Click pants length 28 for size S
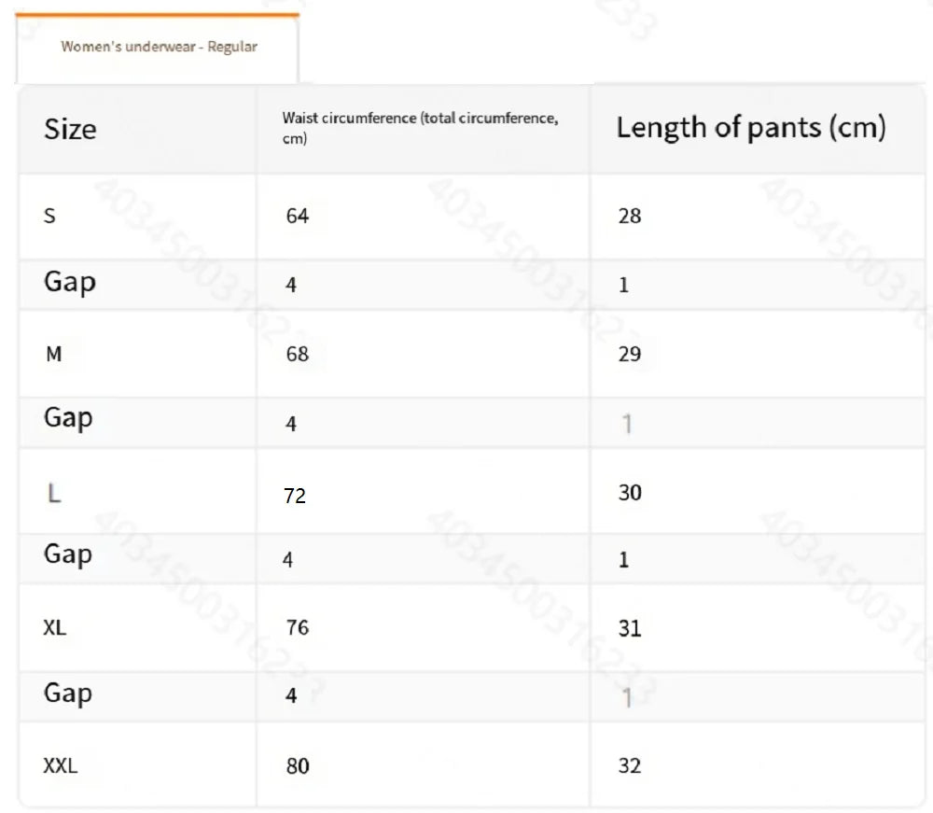 (x=630, y=216)
